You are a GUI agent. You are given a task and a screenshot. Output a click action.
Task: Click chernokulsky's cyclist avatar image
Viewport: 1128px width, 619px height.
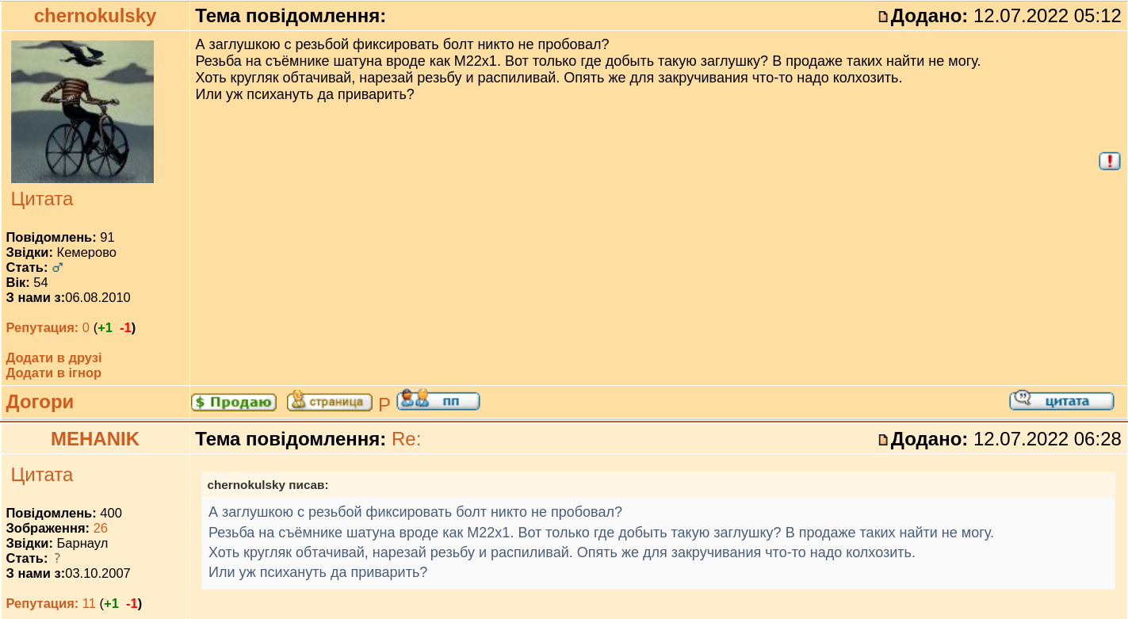[82, 112]
